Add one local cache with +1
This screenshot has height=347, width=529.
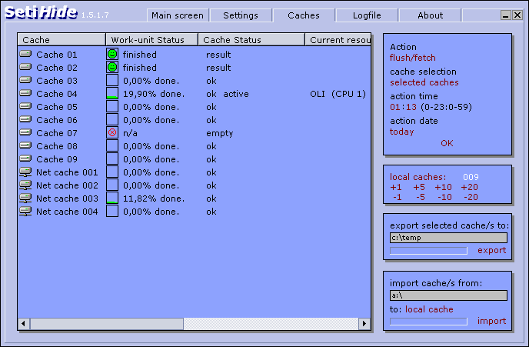pyautogui.click(x=396, y=187)
